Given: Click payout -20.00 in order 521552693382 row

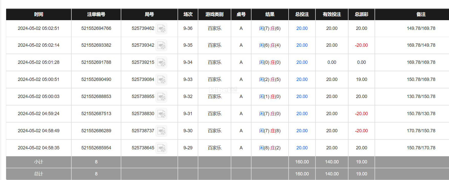Looking at the screenshot, I should pos(362,45).
